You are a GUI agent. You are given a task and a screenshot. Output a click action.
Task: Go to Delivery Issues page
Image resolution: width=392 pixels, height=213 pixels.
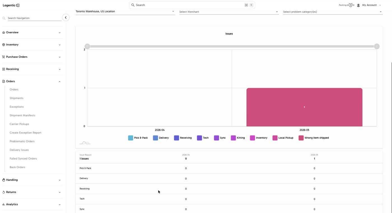click(19, 150)
